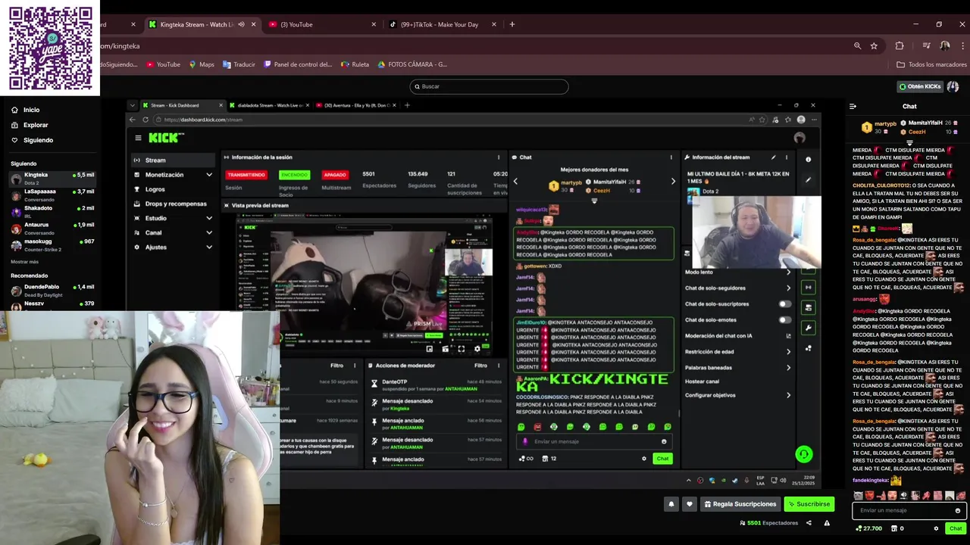Expand the Canal dashboard menu chevron
Screen dimensions: 970x545
pos(209,232)
